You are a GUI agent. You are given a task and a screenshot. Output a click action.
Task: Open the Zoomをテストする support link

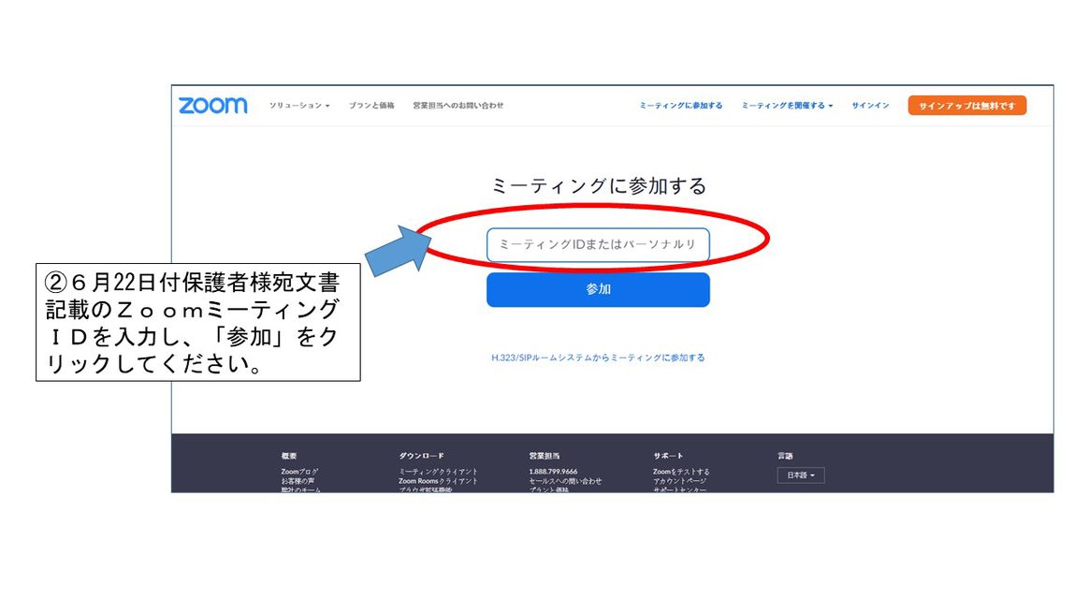coord(681,472)
